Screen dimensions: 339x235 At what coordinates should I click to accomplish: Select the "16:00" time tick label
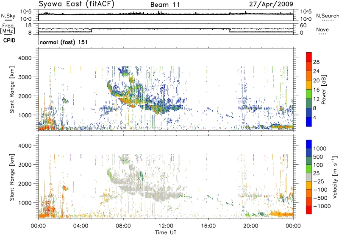click(208, 226)
